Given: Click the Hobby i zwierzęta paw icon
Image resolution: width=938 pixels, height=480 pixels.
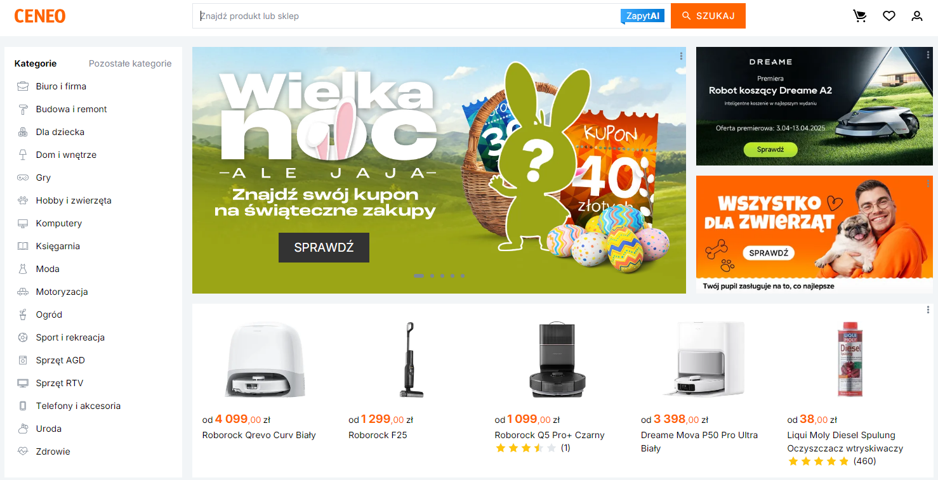Looking at the screenshot, I should tap(23, 200).
